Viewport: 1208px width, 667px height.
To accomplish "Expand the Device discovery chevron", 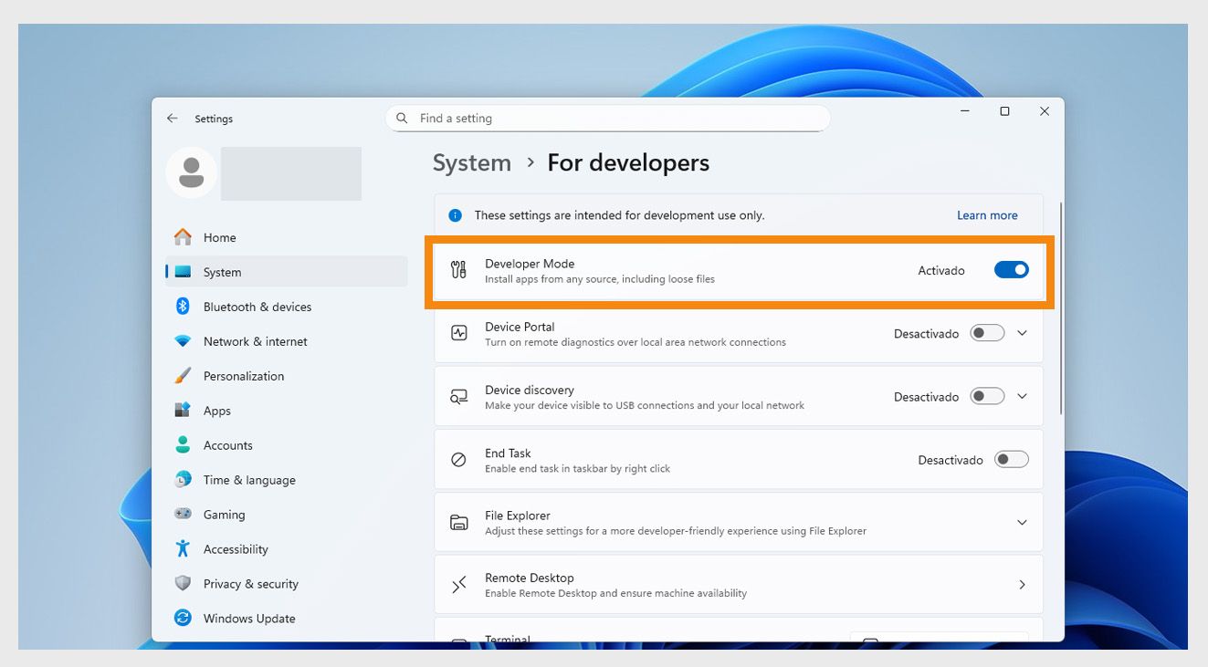I will (1022, 396).
